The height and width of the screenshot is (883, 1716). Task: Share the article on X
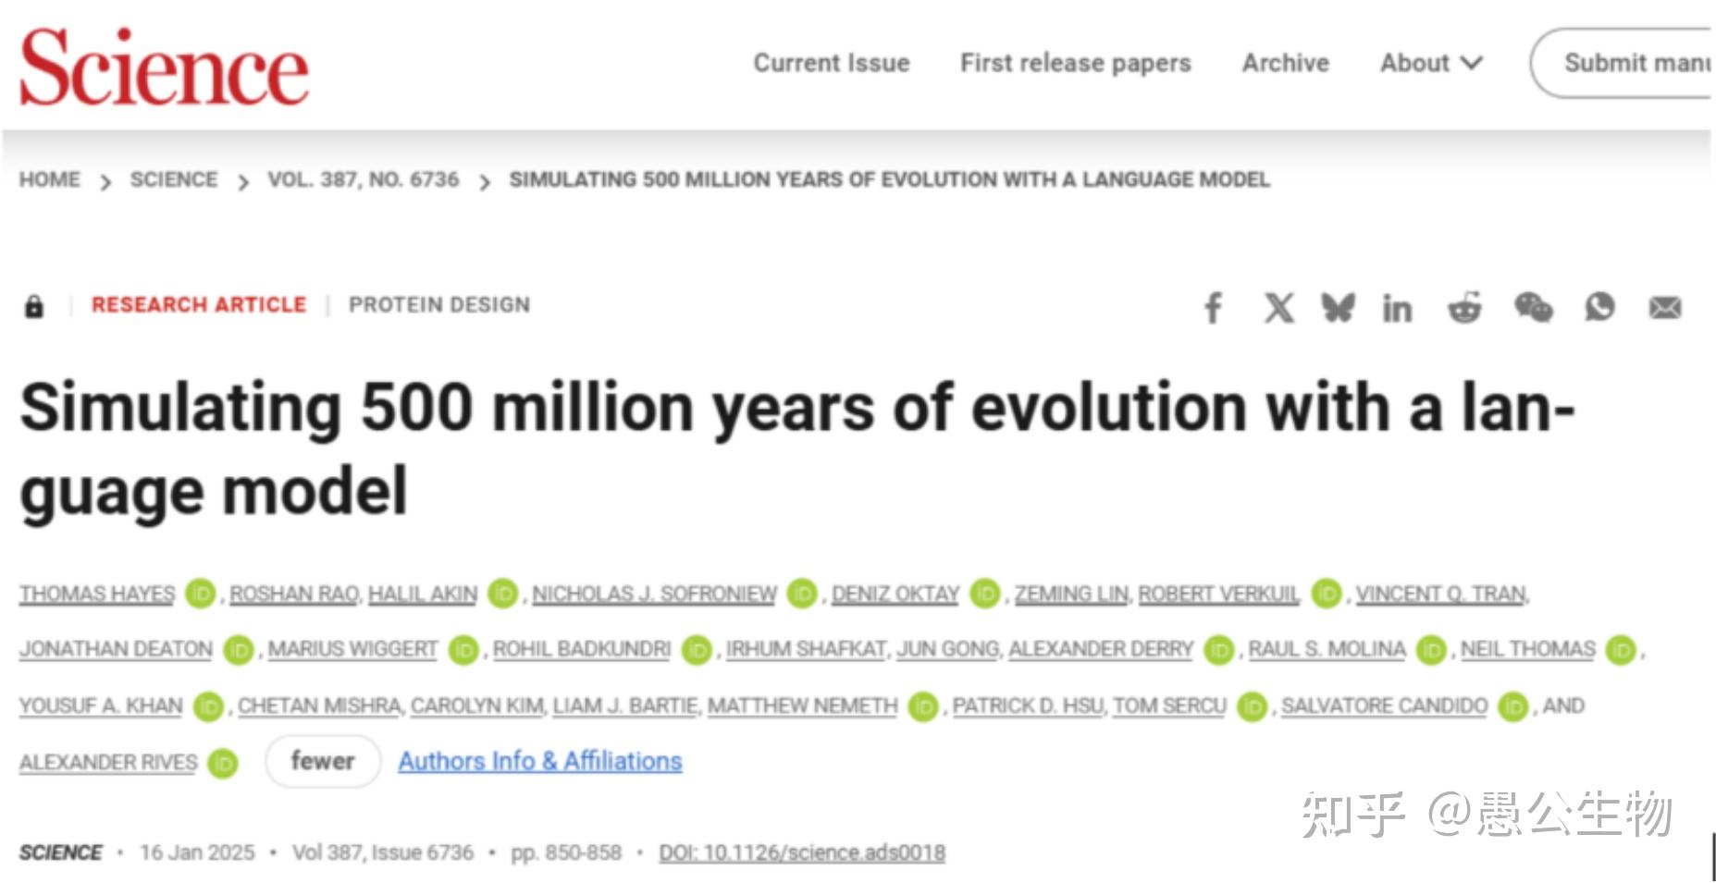tap(1278, 309)
